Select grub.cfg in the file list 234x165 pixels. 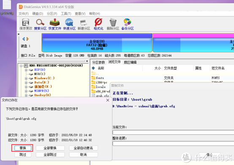pos(101,95)
